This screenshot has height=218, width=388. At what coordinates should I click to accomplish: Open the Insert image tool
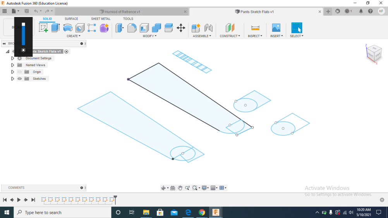pyautogui.click(x=276, y=28)
